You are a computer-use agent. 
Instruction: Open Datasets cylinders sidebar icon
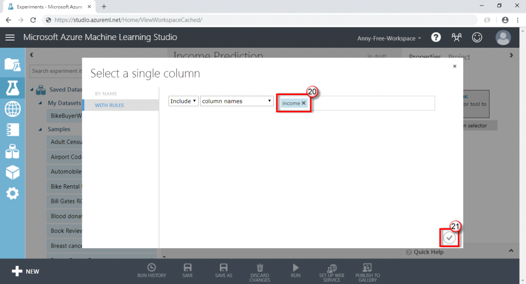pyautogui.click(x=12, y=151)
